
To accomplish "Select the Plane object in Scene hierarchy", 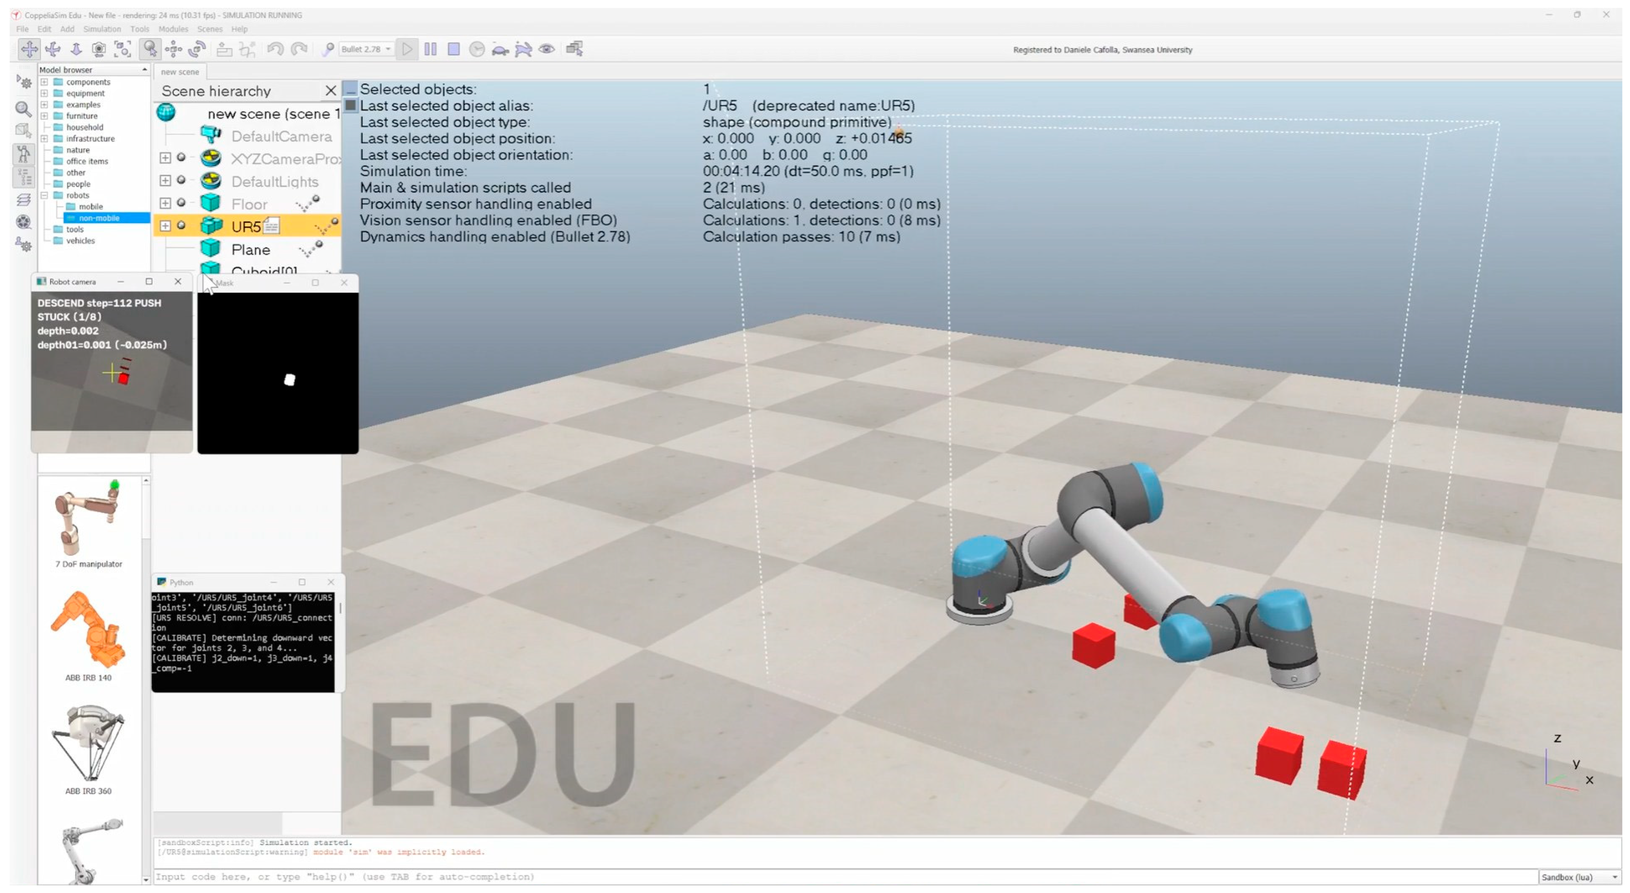I will click(251, 250).
